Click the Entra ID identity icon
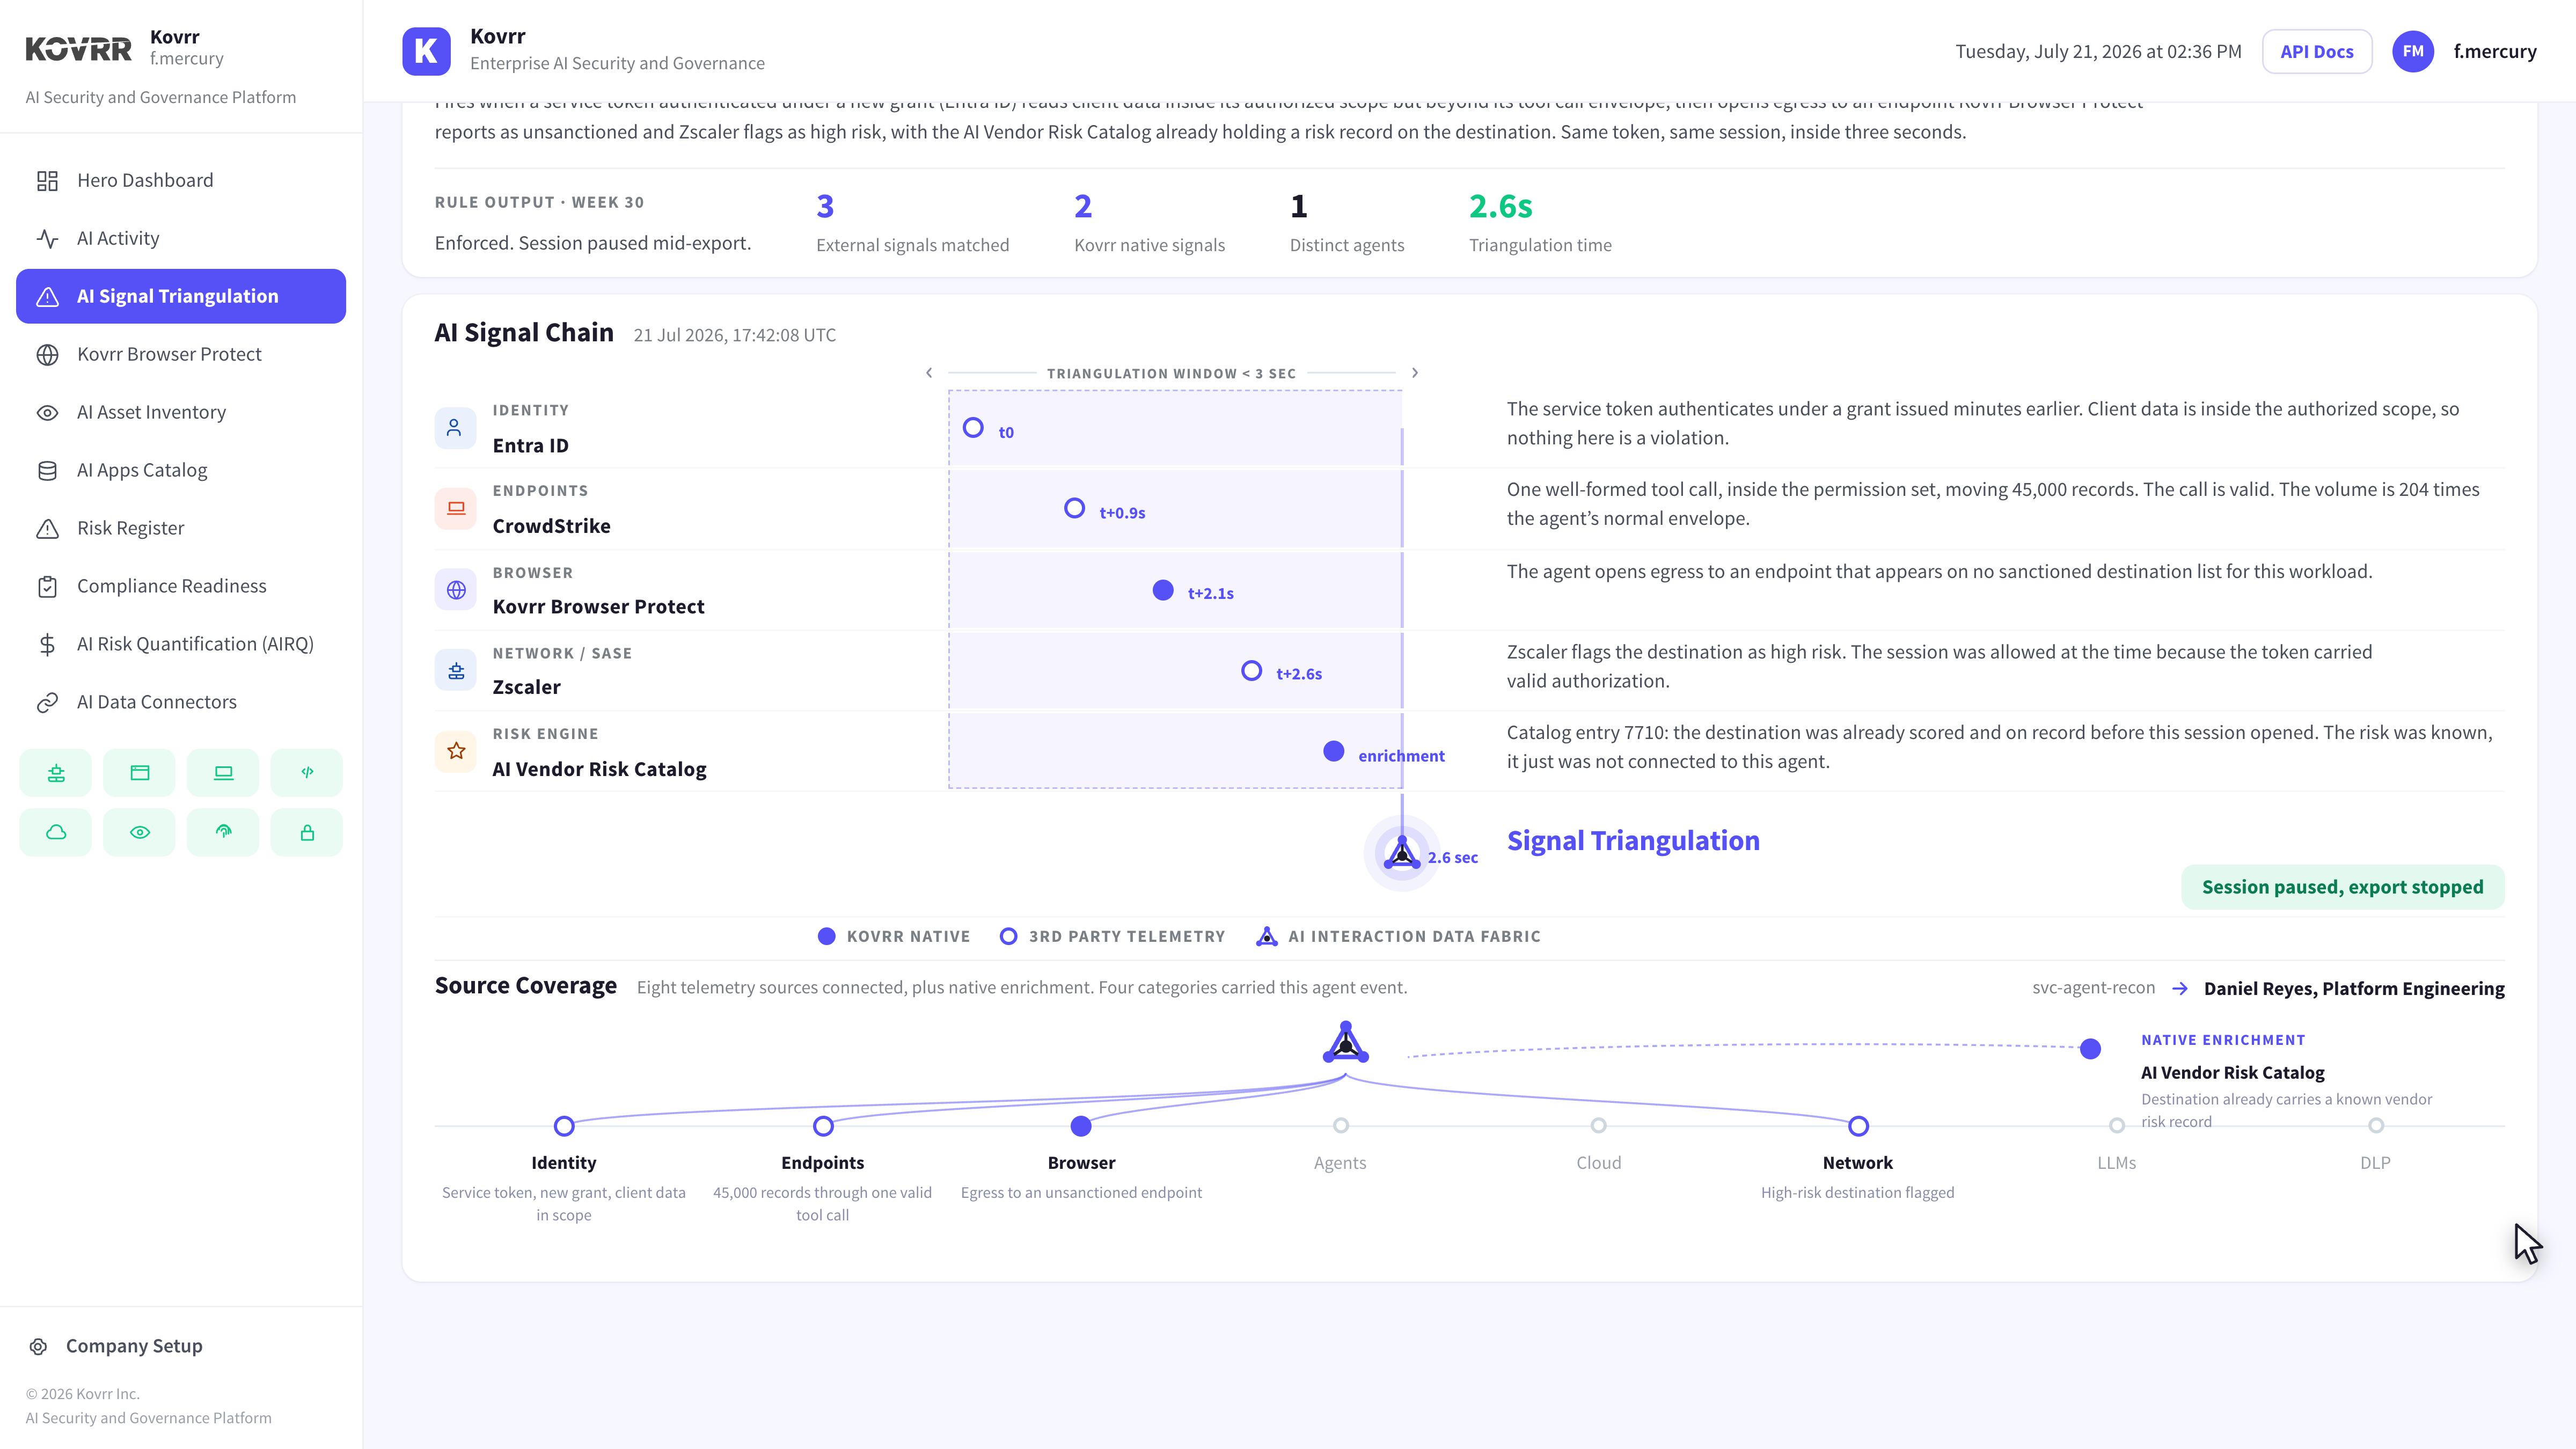 coord(455,428)
